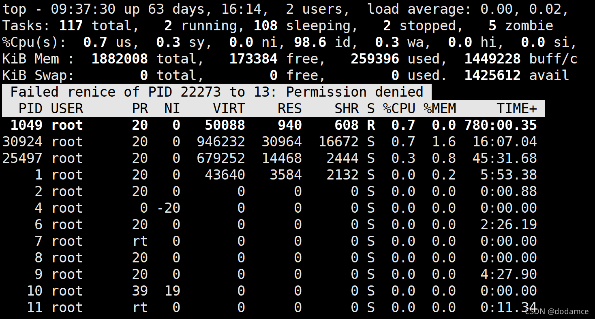
Task: Click the RES column header
Action: pos(290,108)
